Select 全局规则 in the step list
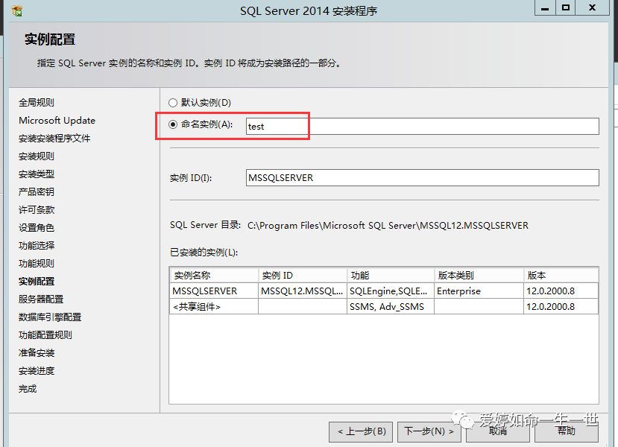The width and height of the screenshot is (618, 447). pos(37,103)
